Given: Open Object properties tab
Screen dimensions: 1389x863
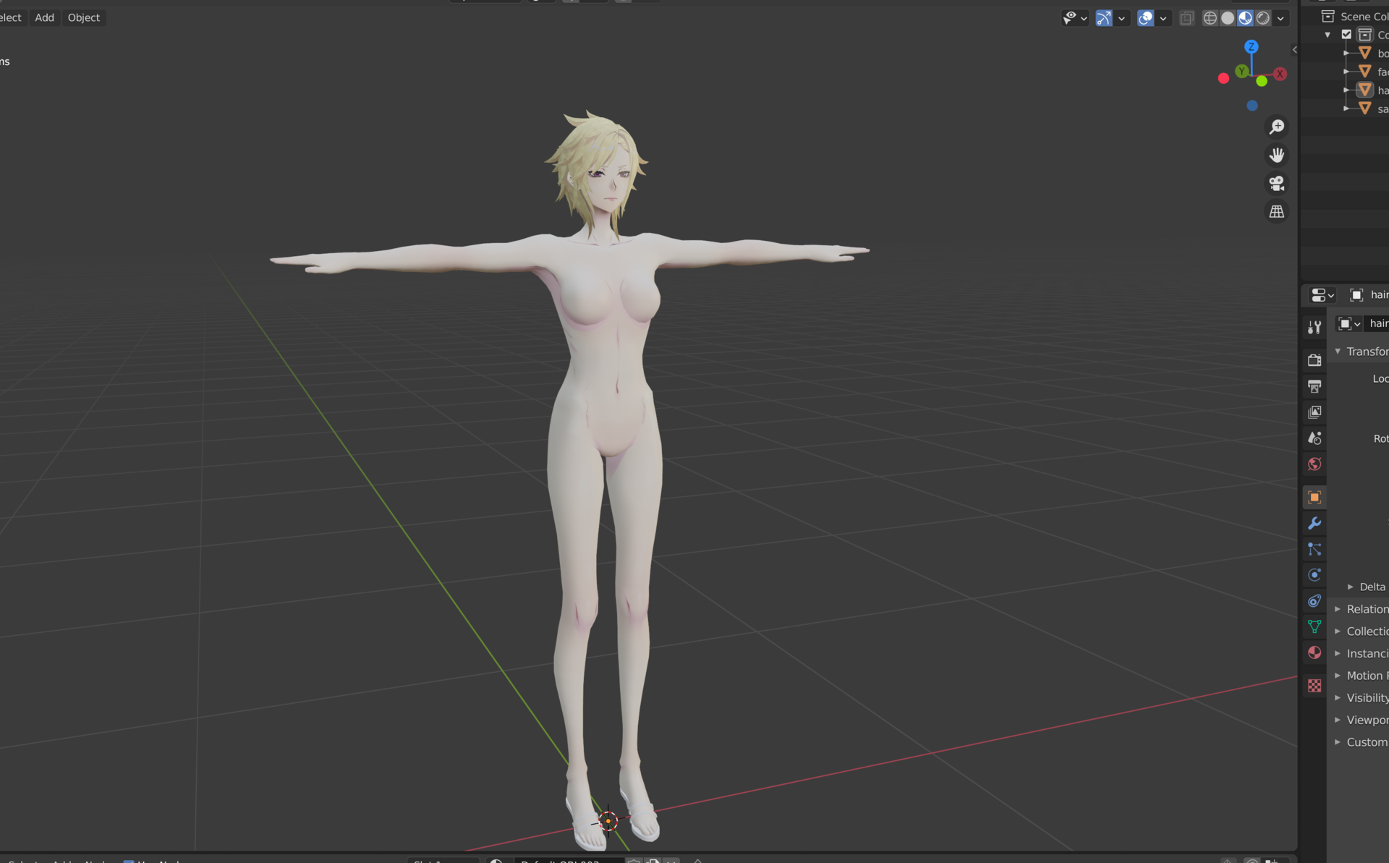Looking at the screenshot, I should point(1314,498).
